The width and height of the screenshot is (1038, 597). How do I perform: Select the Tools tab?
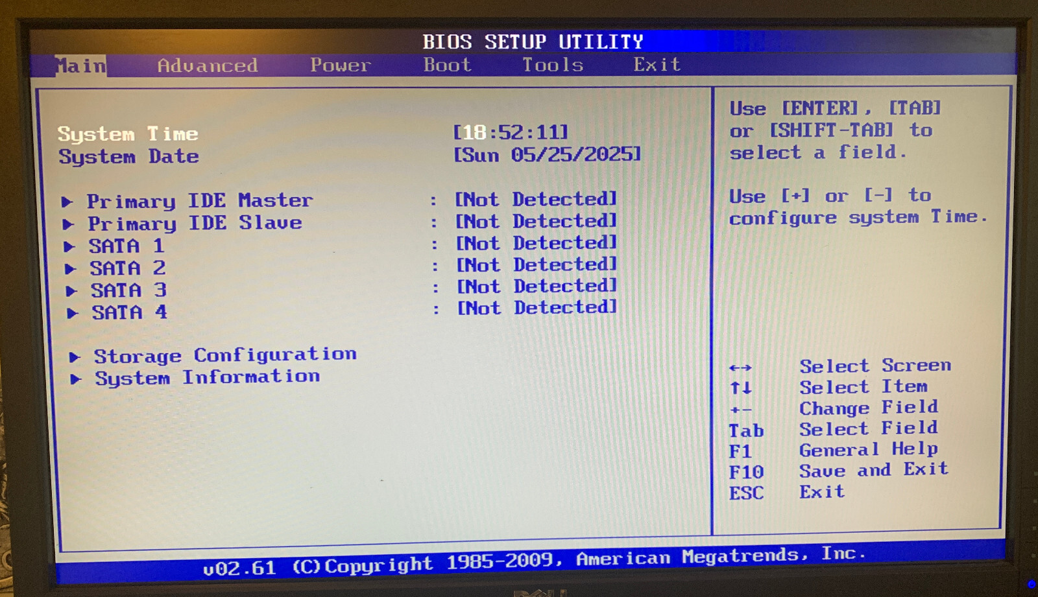click(553, 65)
